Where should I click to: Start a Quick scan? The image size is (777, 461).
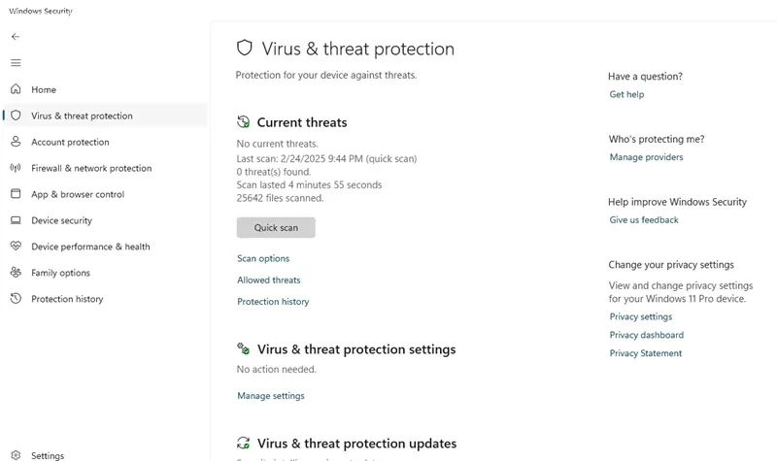tap(276, 228)
